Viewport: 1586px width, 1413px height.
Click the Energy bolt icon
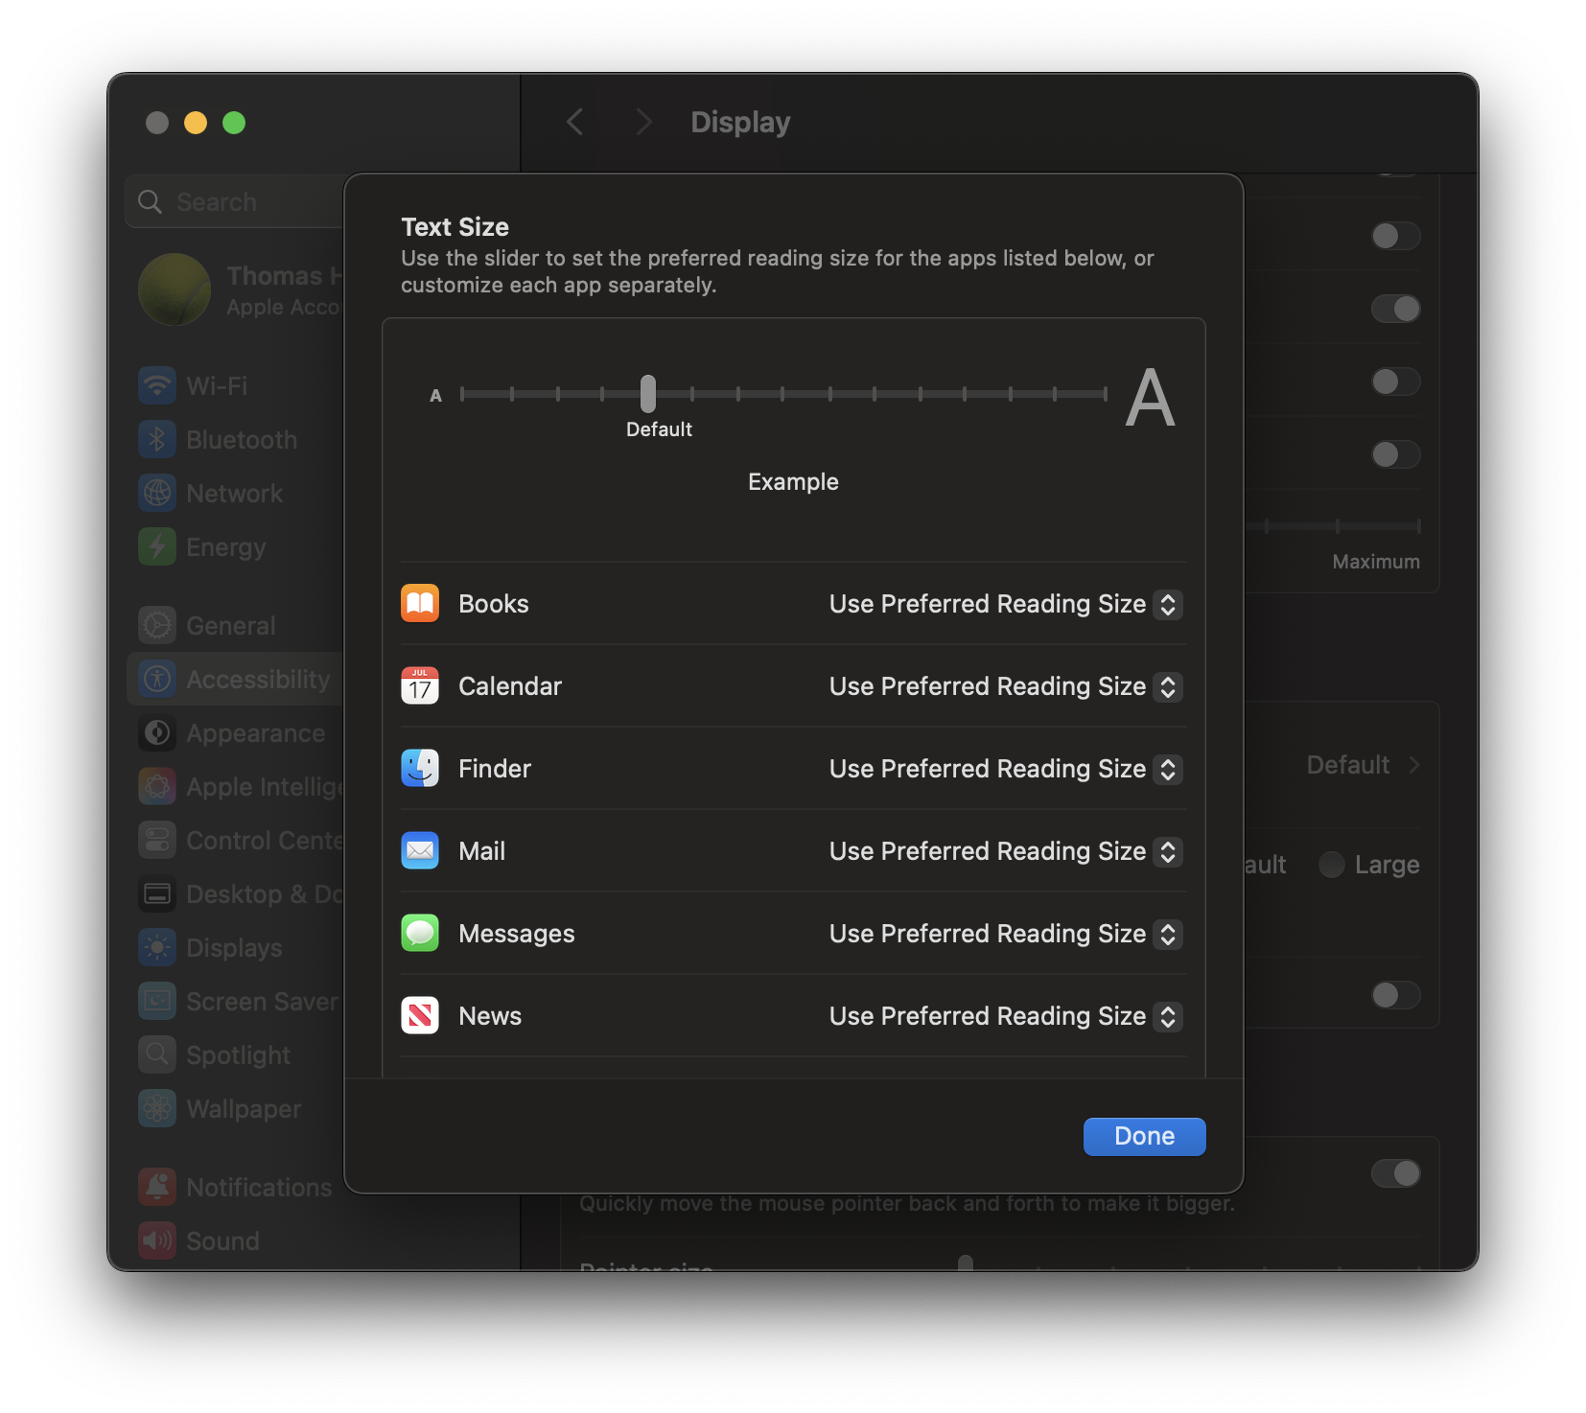click(x=157, y=546)
